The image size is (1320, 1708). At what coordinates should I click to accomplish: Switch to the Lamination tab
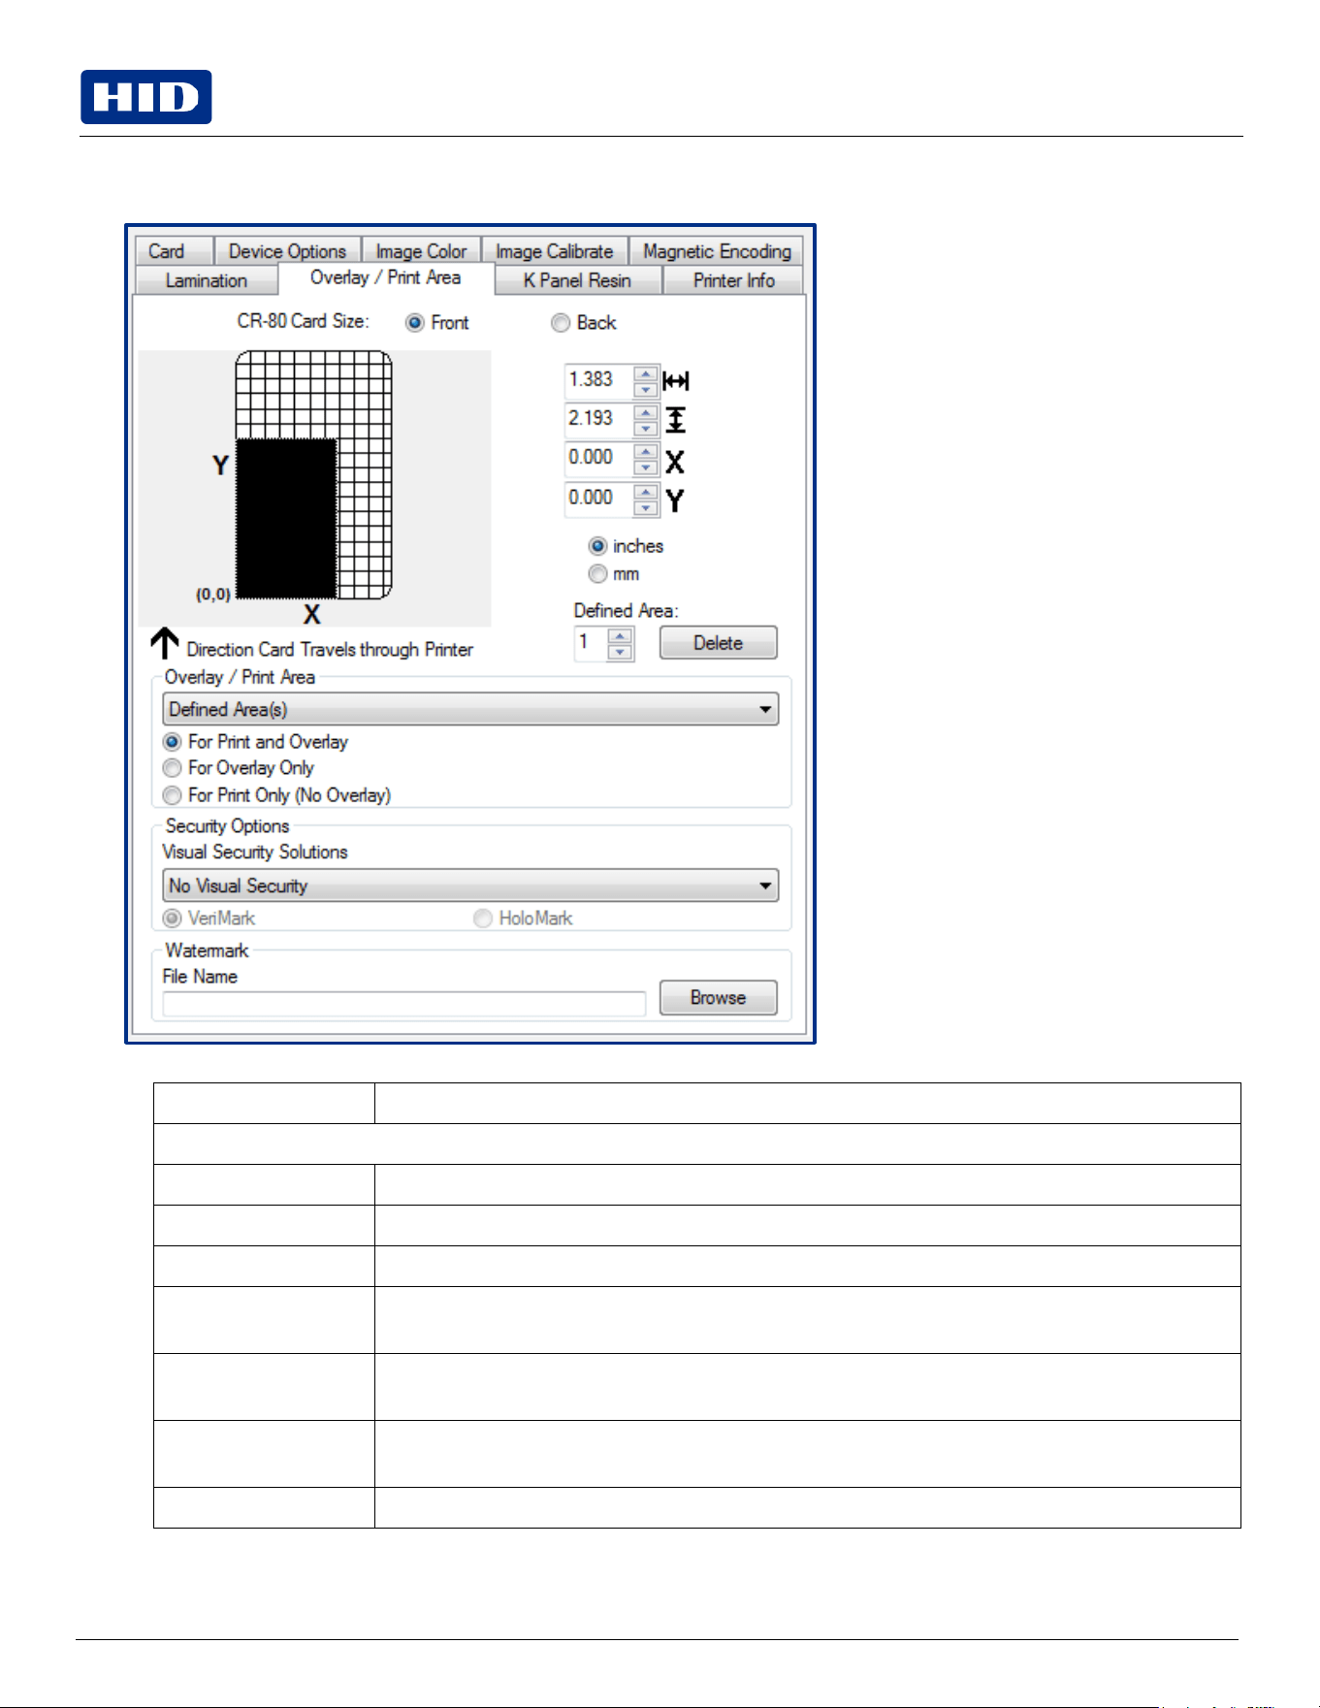click(207, 280)
